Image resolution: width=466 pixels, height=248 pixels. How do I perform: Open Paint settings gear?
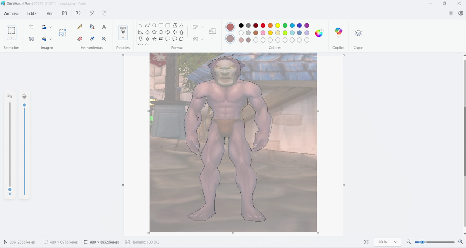[x=461, y=13]
